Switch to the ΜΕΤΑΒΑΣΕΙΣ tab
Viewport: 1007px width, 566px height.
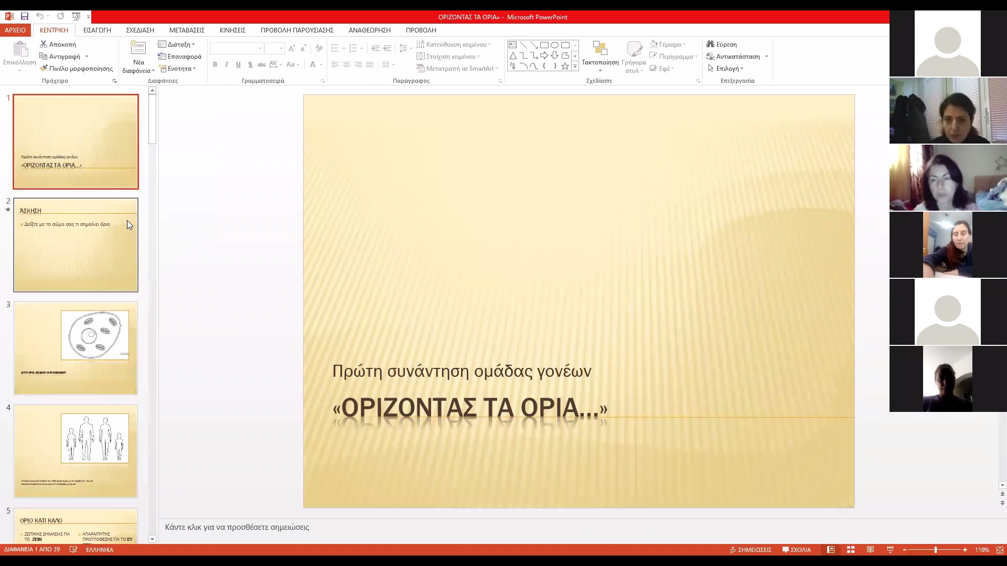pyautogui.click(x=187, y=30)
